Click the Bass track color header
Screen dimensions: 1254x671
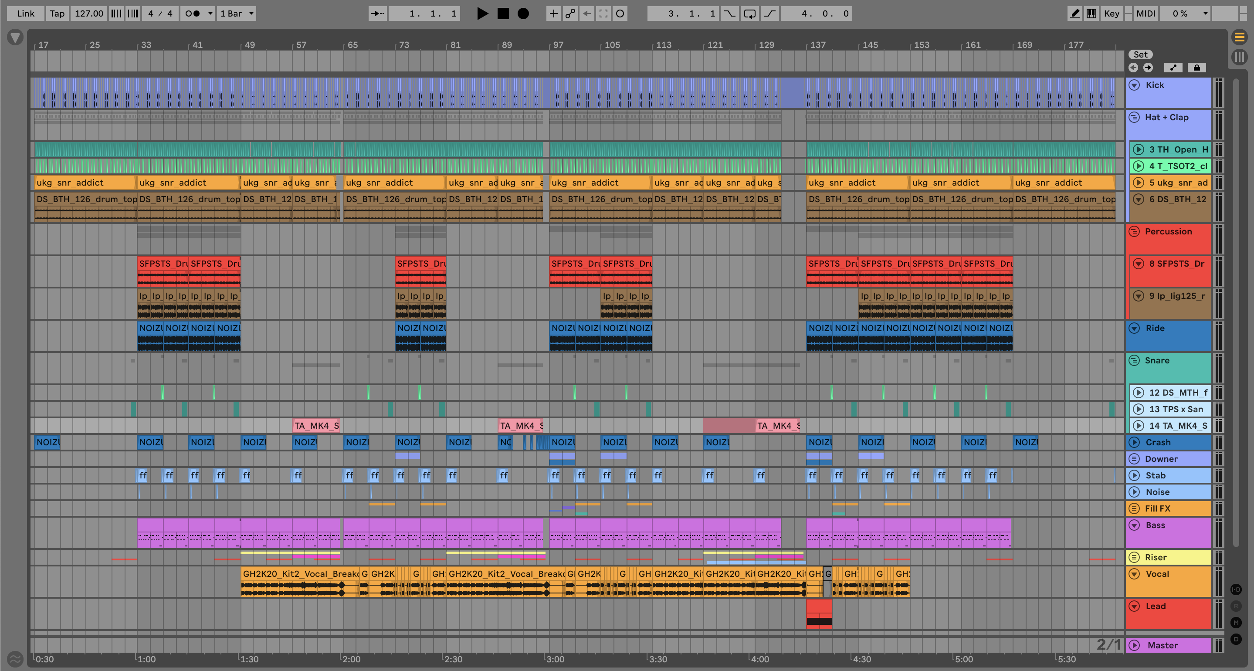(x=1168, y=532)
